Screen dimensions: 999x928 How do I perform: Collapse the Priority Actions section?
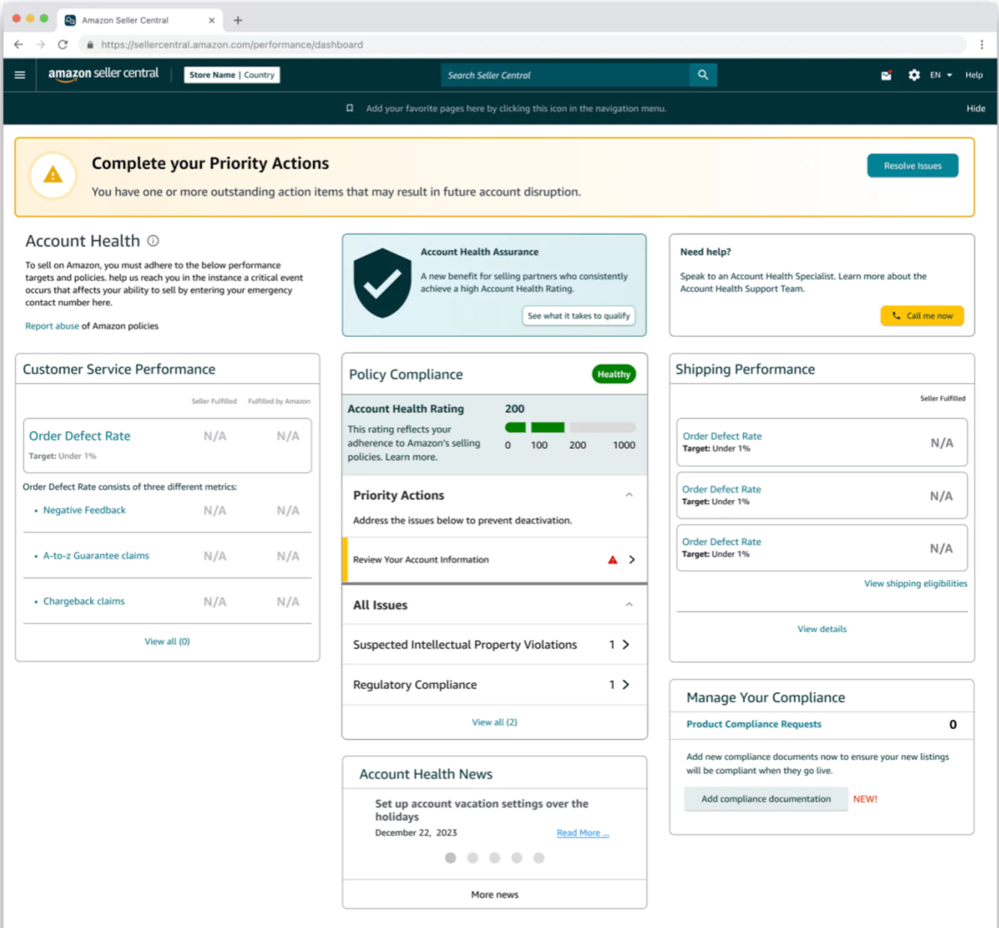(x=629, y=495)
